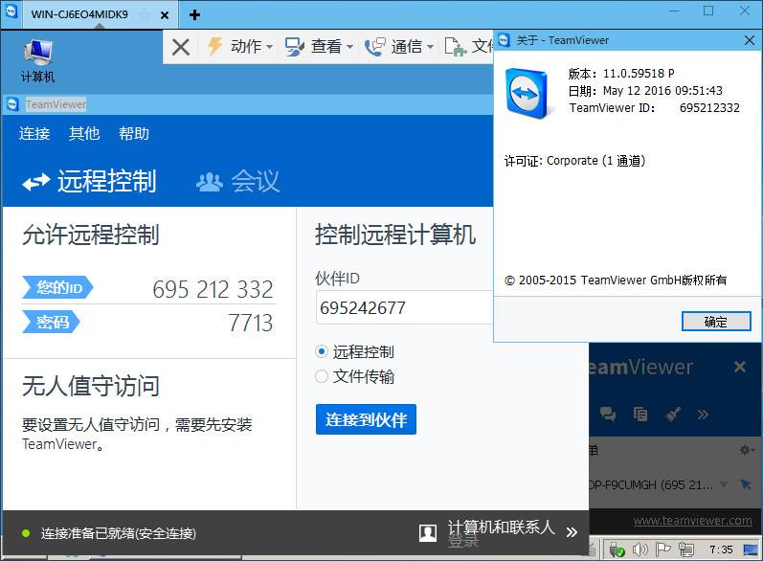This screenshot has width=763, height=561.
Task: Open Action Center flag tray icon
Action: pos(662,550)
